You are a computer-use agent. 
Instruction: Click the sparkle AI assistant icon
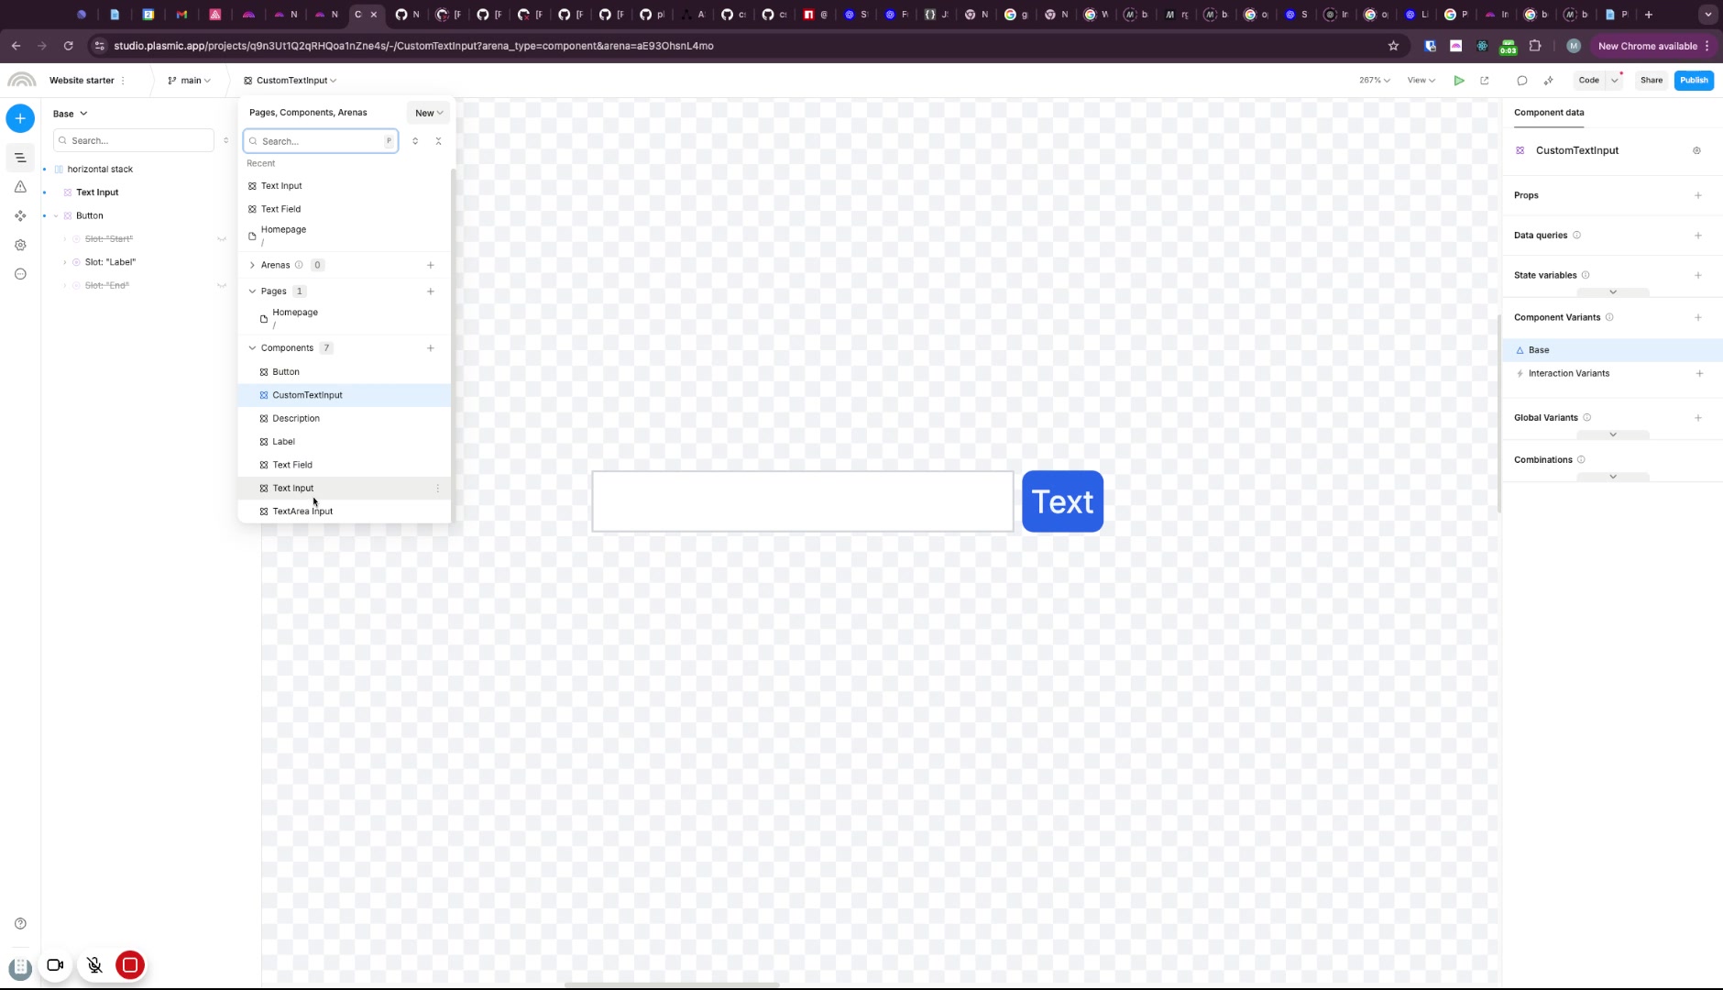pos(1549,81)
